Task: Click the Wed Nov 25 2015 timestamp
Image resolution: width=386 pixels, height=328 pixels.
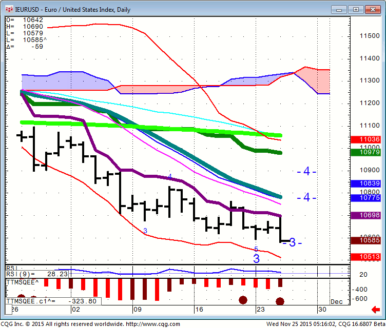Action: [301, 324]
